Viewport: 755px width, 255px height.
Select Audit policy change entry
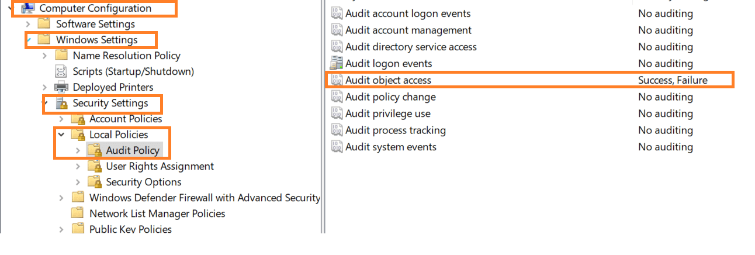tap(390, 97)
